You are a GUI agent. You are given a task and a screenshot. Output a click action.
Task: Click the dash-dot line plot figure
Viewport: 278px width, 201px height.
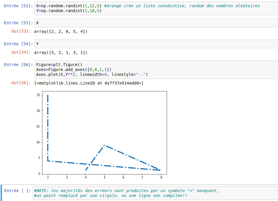[104, 133]
